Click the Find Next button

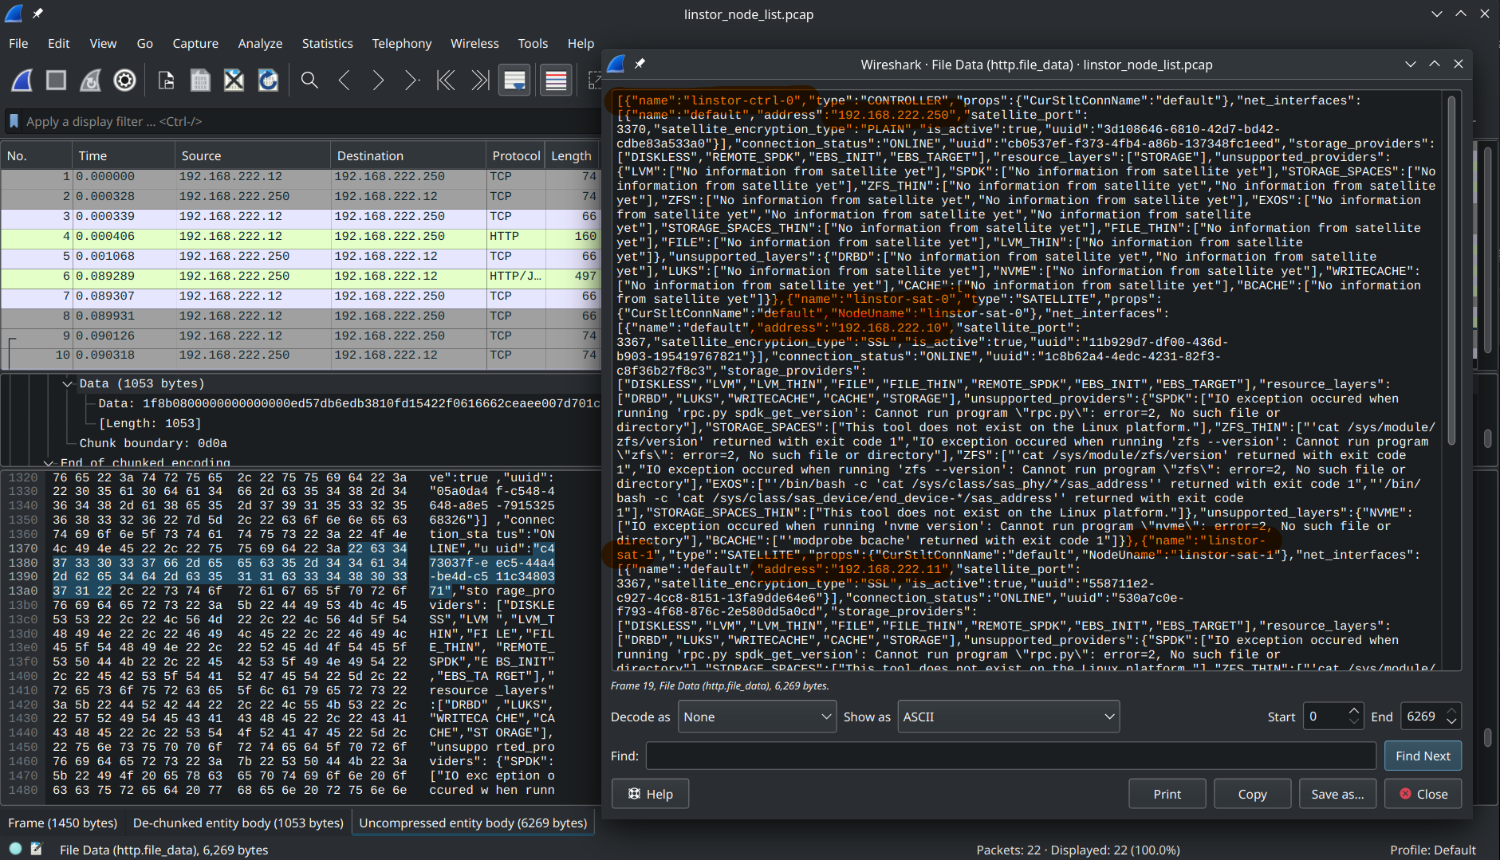[1423, 756]
